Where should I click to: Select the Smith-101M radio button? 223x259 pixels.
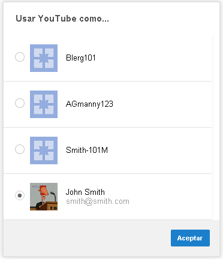pyautogui.click(x=20, y=149)
